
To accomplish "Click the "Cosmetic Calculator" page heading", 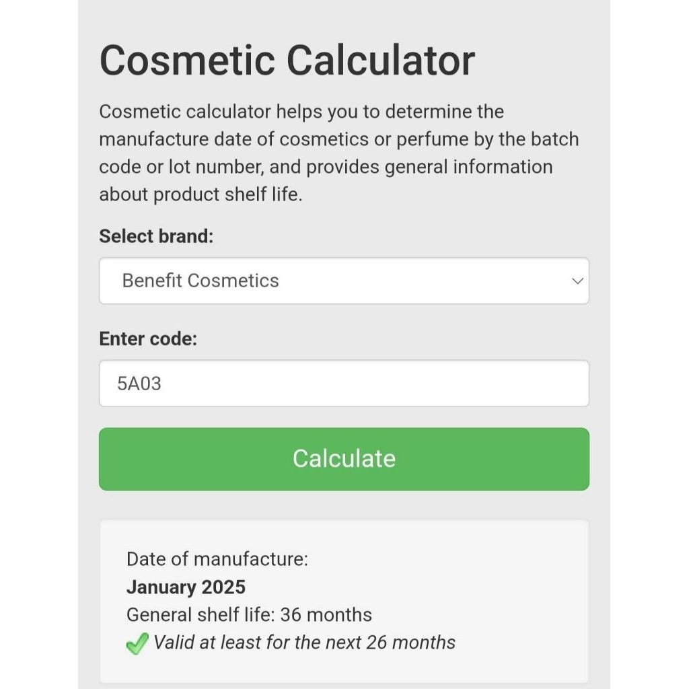I will [x=287, y=61].
